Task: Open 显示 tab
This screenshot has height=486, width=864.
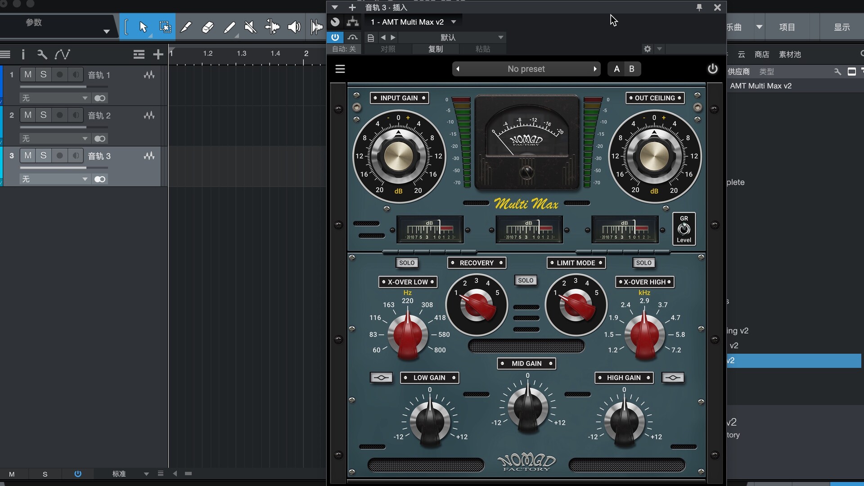Action: pos(842,27)
